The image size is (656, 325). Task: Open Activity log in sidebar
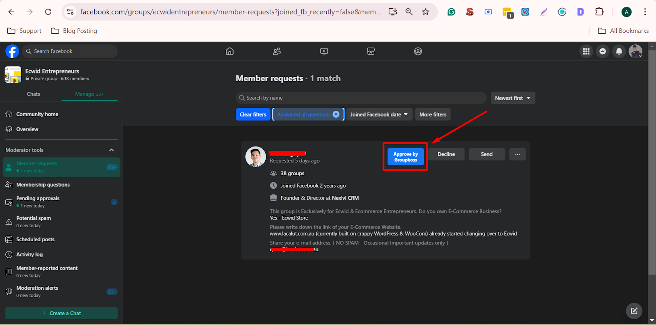coord(61,254)
